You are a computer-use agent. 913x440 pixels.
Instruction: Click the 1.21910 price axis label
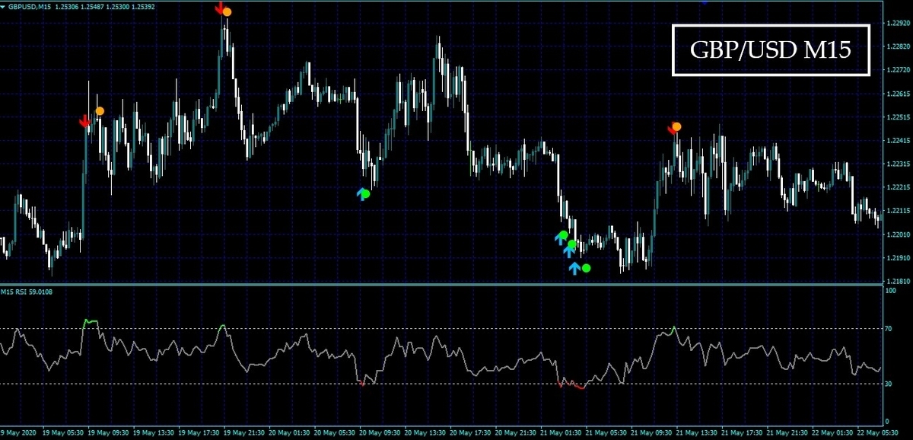pyautogui.click(x=899, y=258)
